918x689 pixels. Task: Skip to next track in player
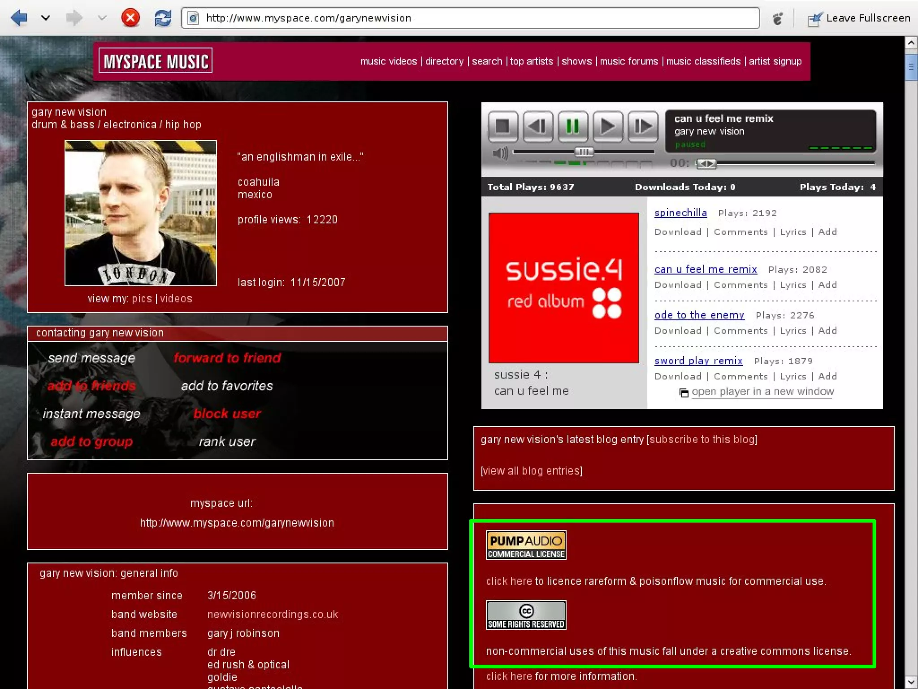pos(643,126)
